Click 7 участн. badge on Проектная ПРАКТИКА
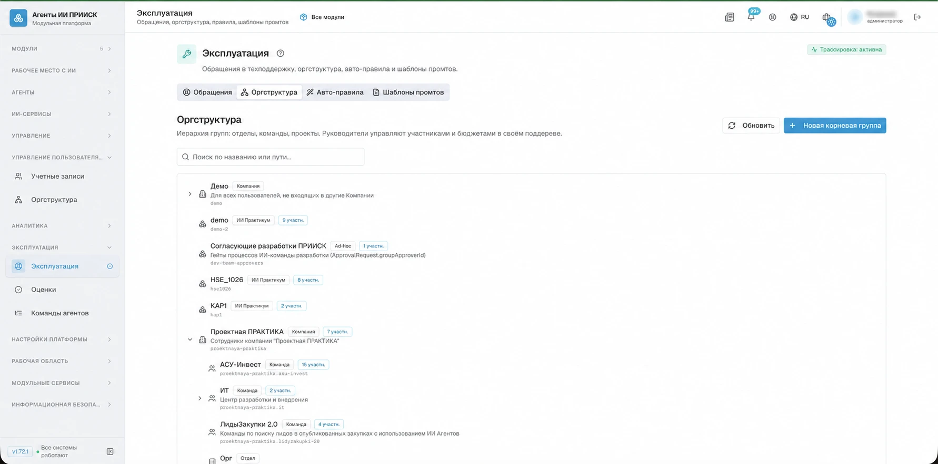The width and height of the screenshot is (938, 464). (337, 332)
